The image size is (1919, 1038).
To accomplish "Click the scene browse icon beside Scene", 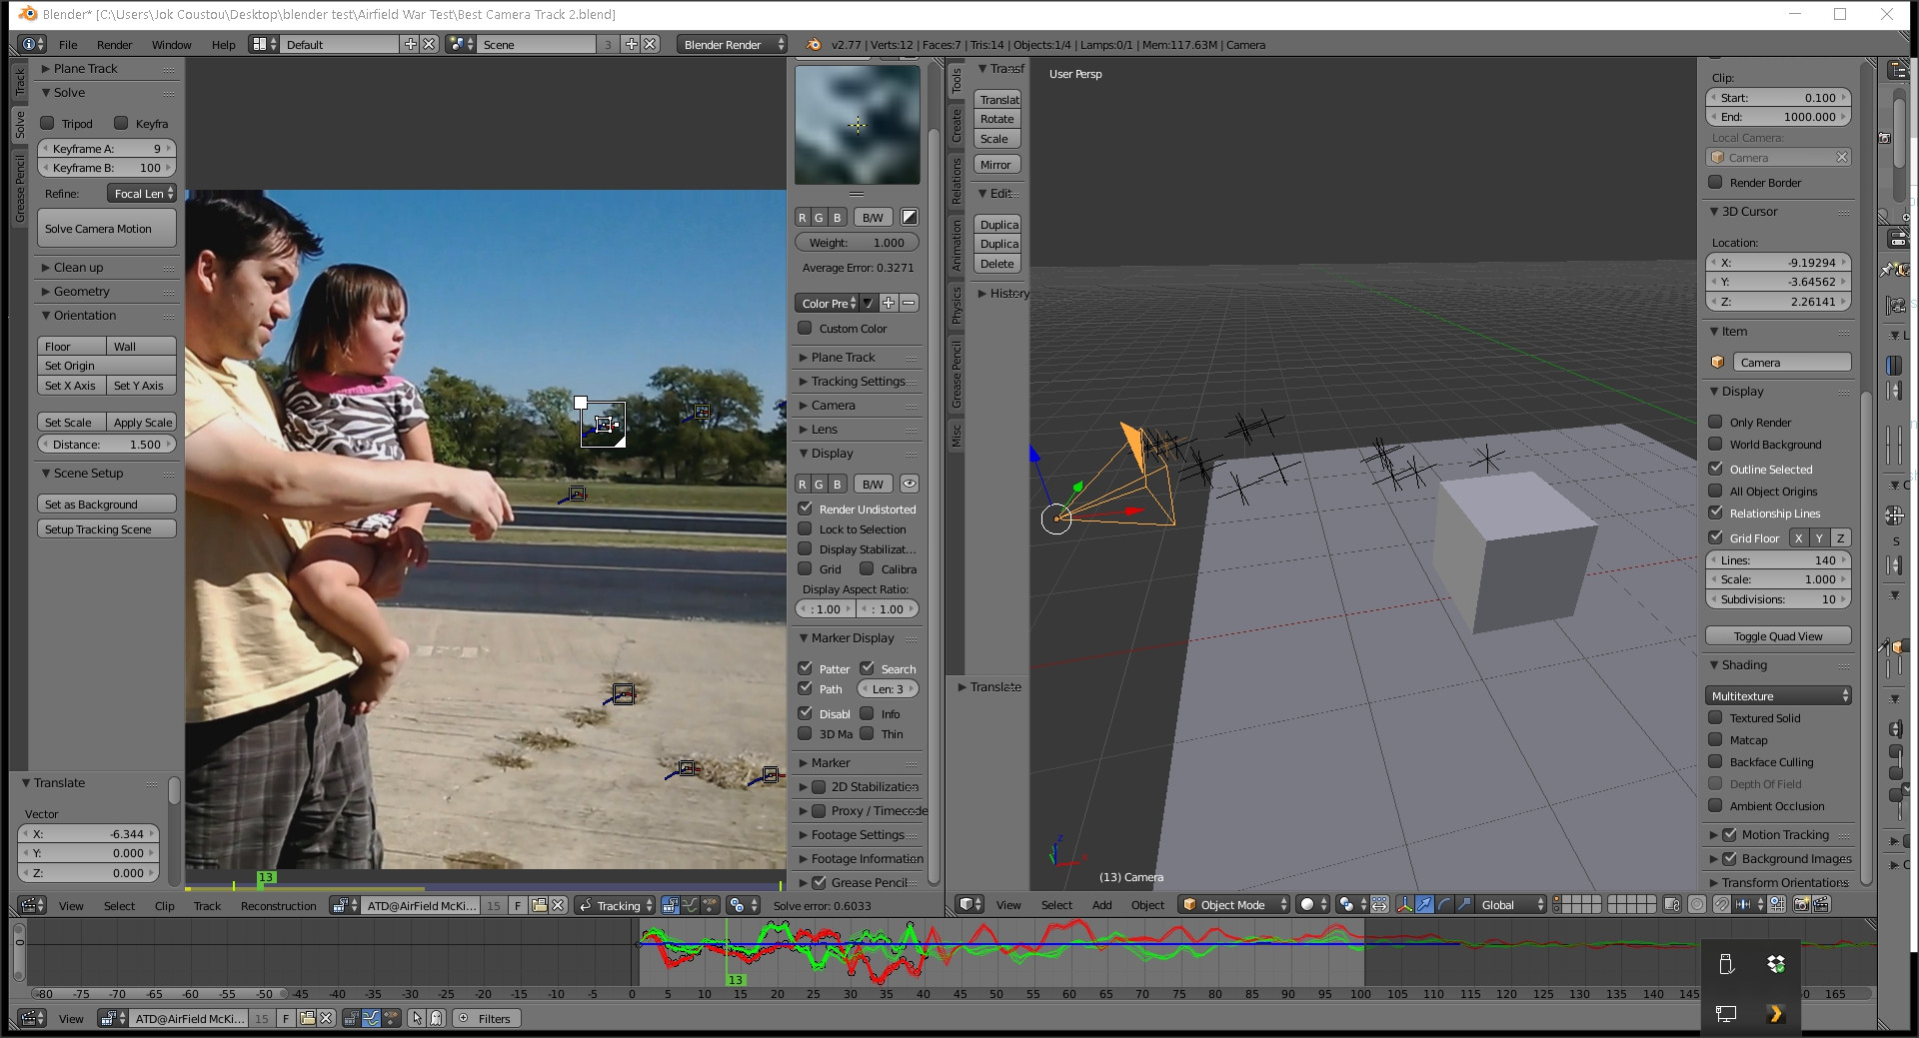I will (x=460, y=44).
